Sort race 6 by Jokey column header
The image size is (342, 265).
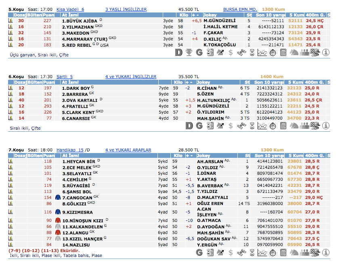[204, 82]
